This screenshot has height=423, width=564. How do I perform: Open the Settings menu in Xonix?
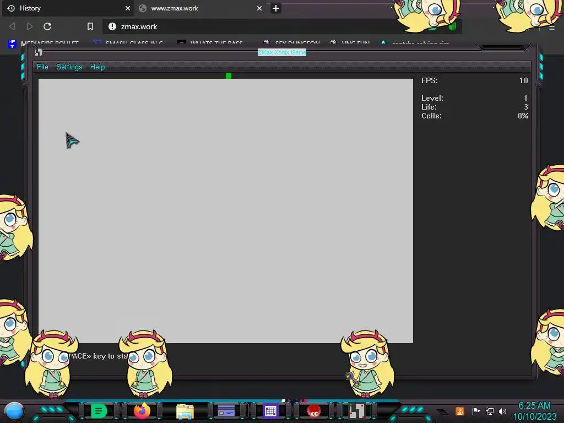point(69,67)
